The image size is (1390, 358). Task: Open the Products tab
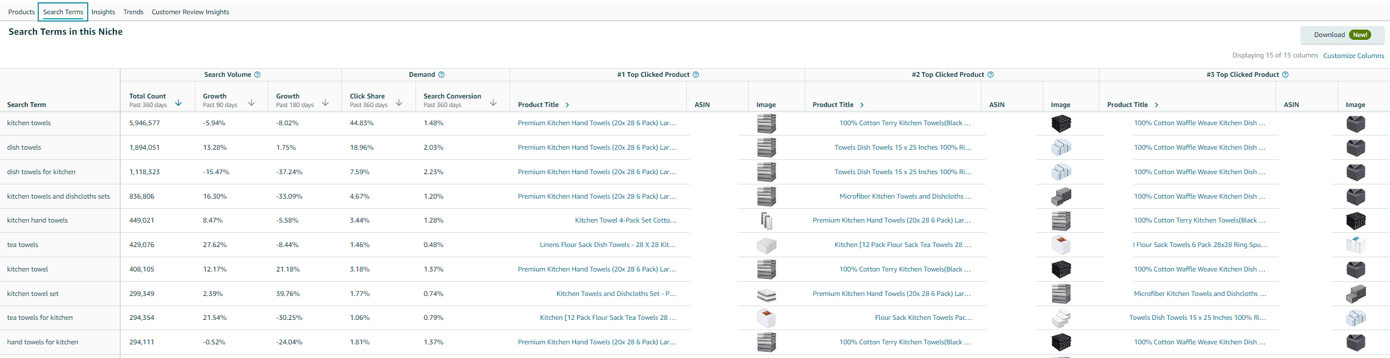click(21, 12)
